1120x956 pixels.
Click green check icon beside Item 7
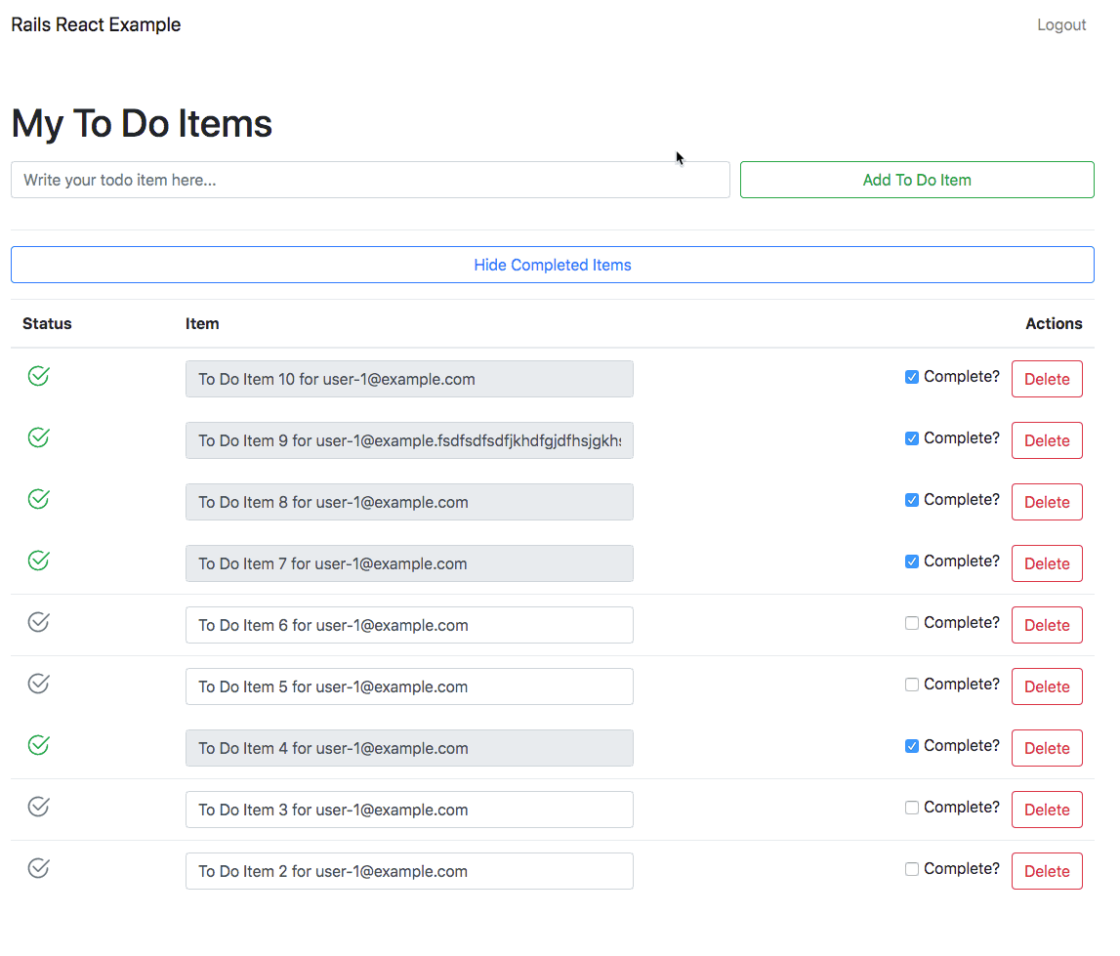(38, 561)
